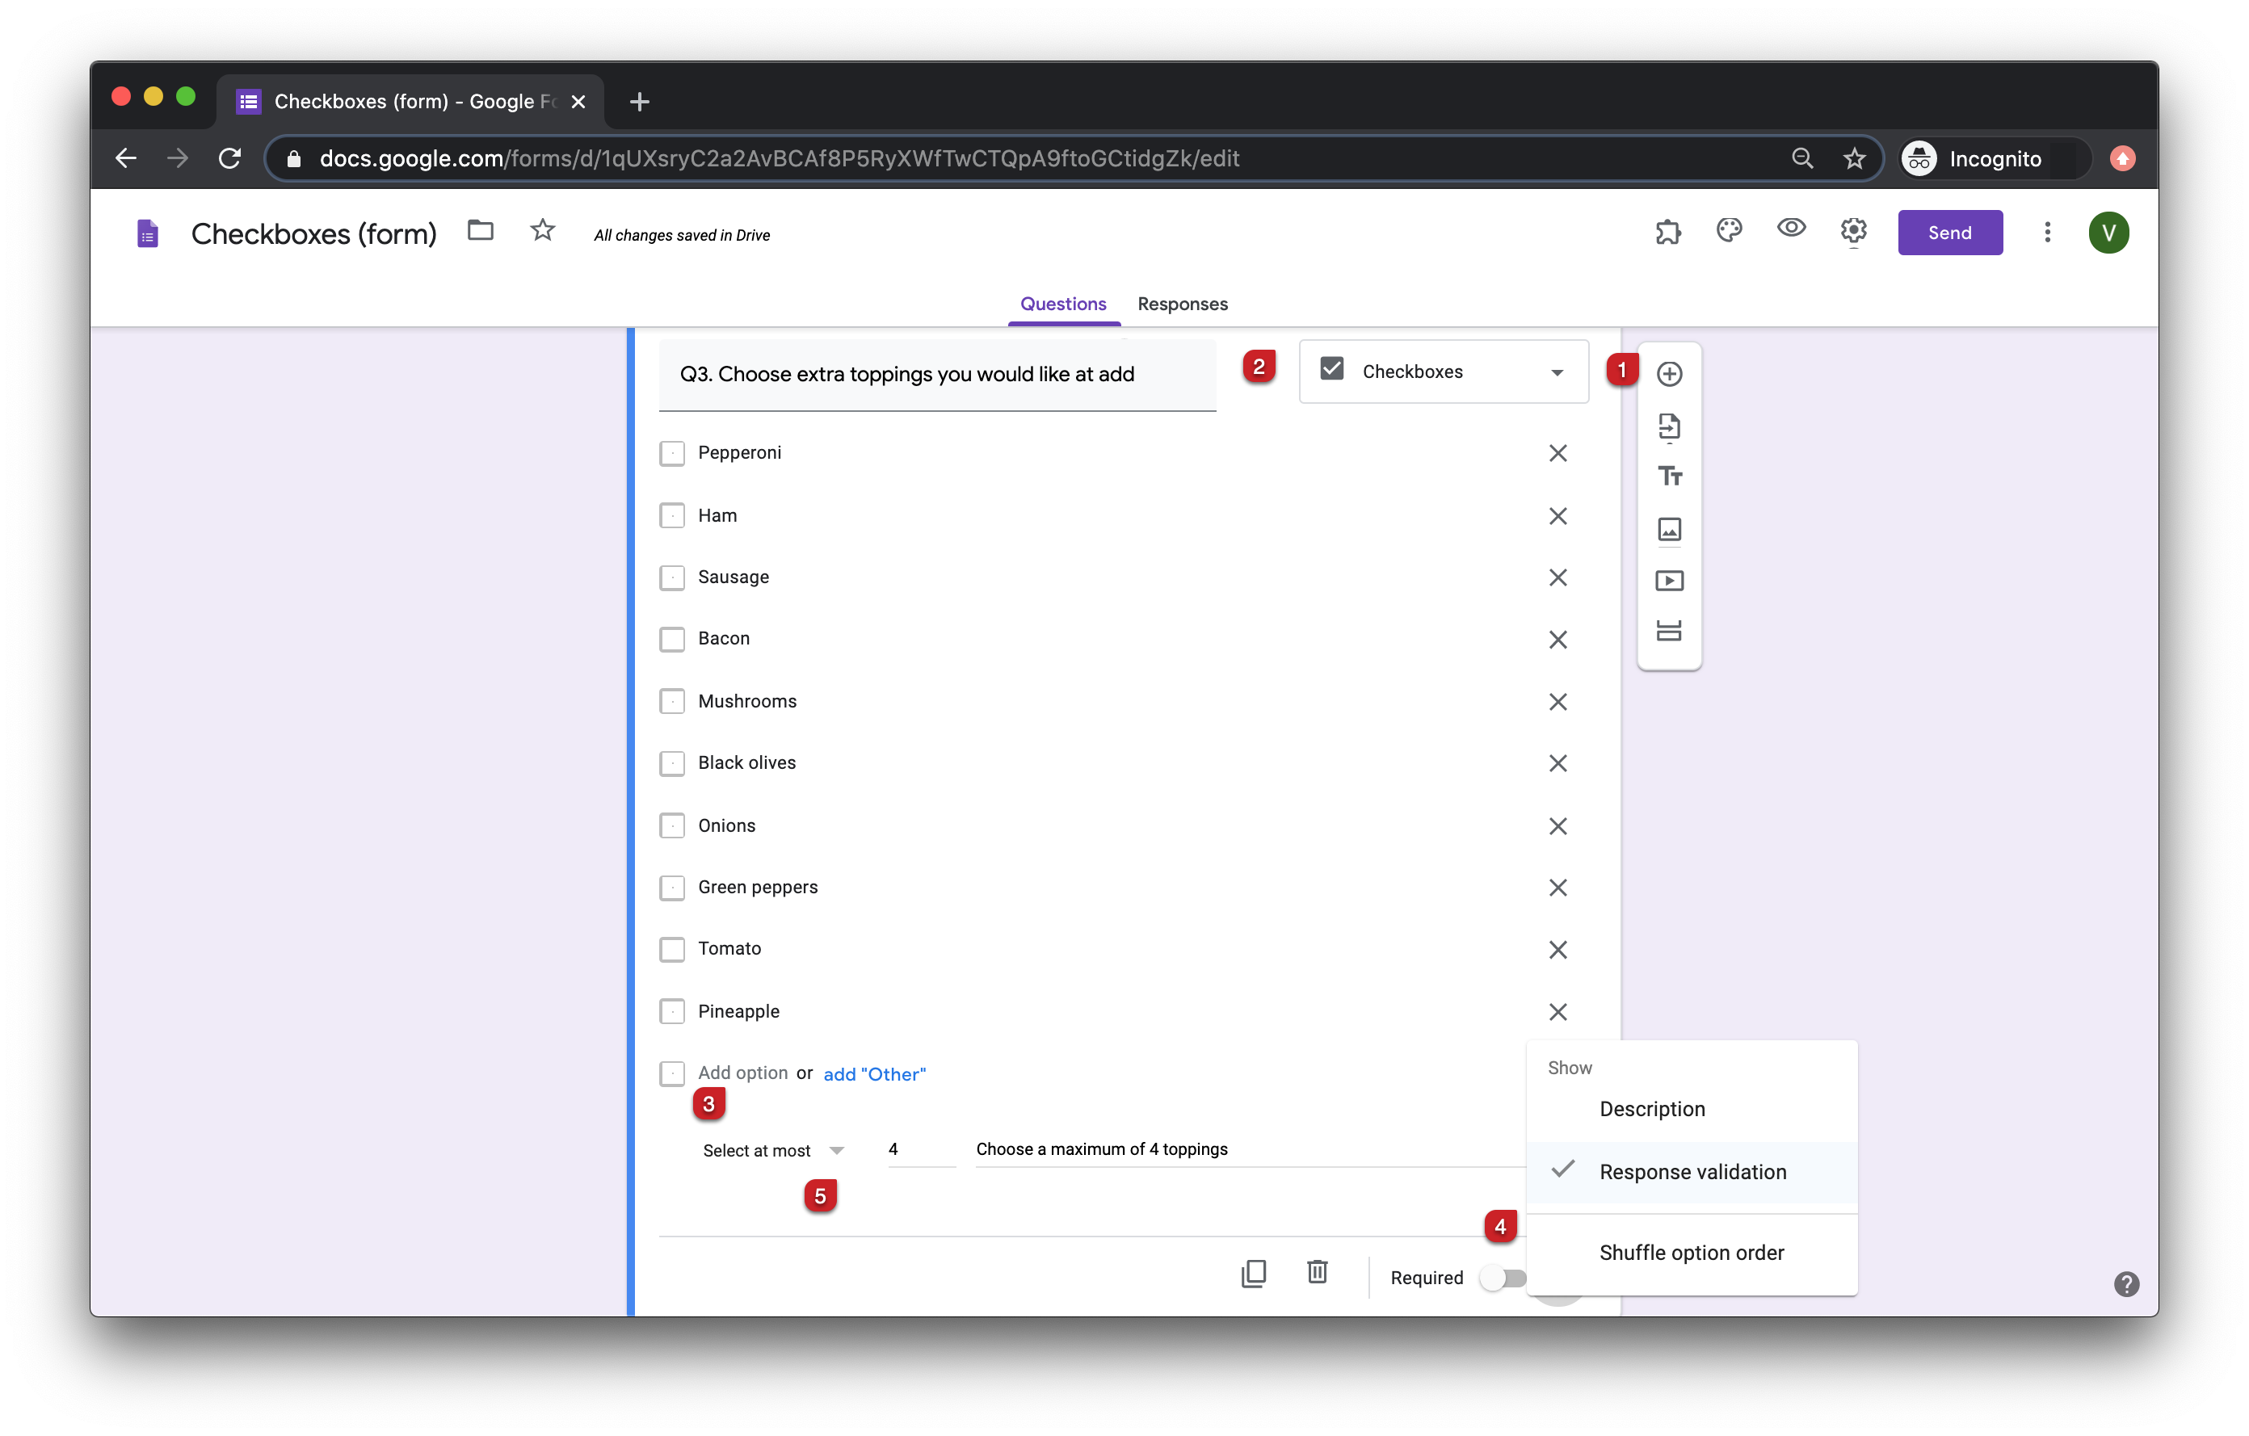The width and height of the screenshot is (2249, 1436).
Task: Click the add question icon
Action: (1669, 372)
